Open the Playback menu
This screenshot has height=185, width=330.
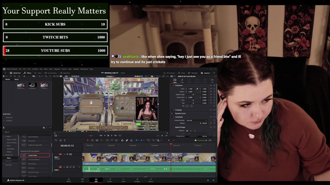[57, 69]
